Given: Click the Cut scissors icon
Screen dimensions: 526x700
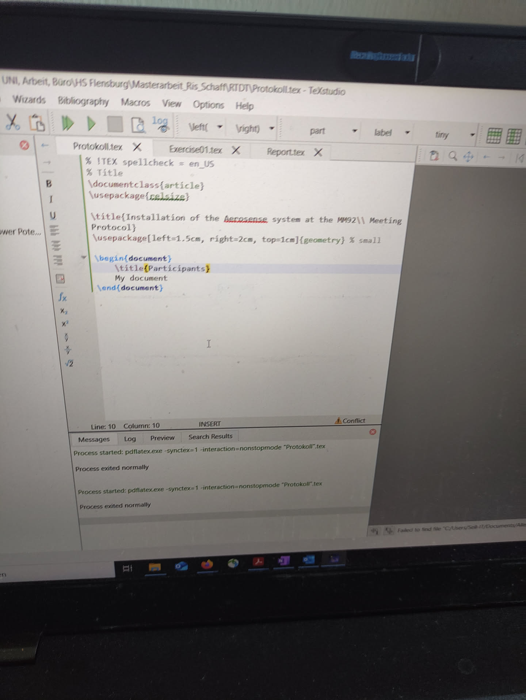Looking at the screenshot, I should click(13, 122).
